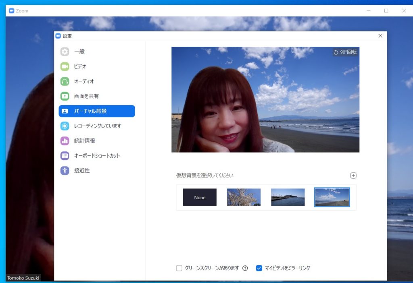The width and height of the screenshot is (413, 283).
Task: Click the 仮想背景を選択してください heading text
Action: (x=204, y=176)
